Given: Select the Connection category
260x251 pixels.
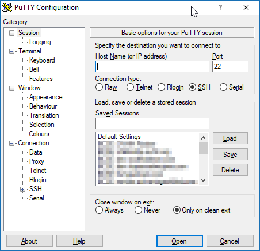Looking at the screenshot, I should click(x=33, y=143).
